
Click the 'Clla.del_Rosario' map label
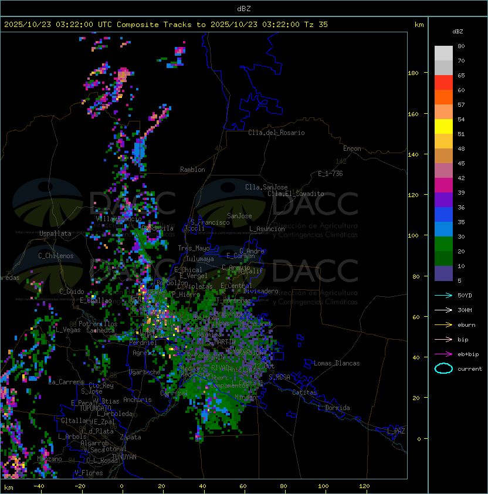pos(276,133)
